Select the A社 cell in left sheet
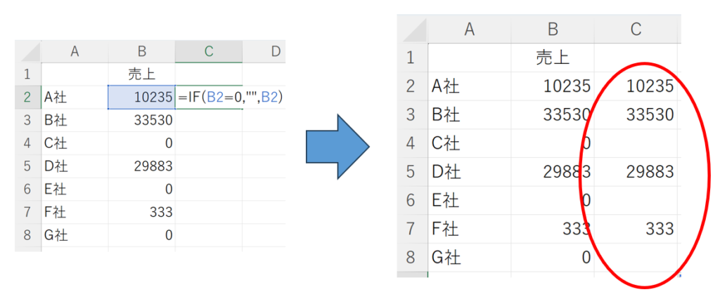The height and width of the screenshot is (299, 720). [75, 98]
